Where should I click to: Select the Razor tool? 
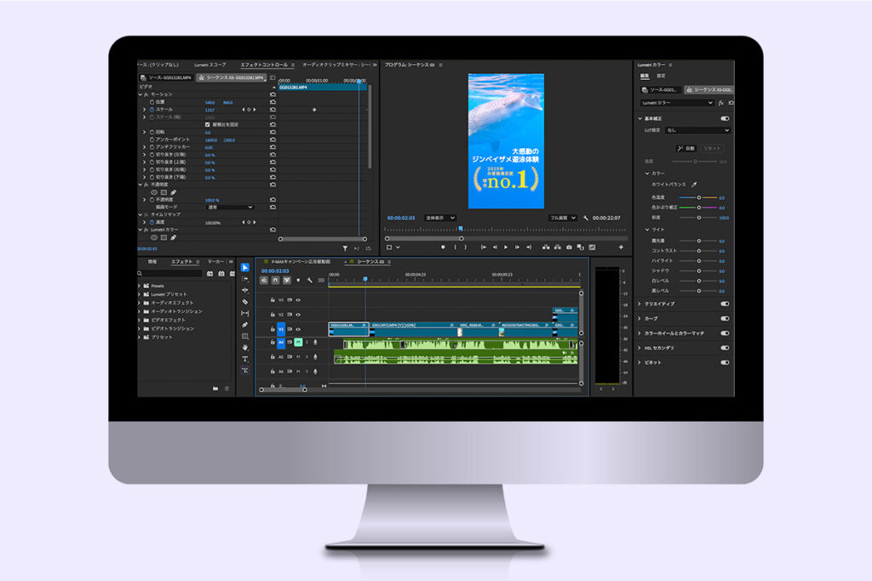click(245, 302)
